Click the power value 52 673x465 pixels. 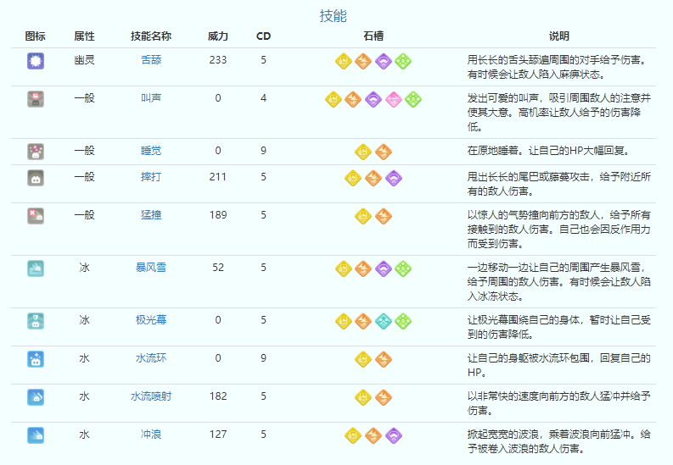[x=218, y=268]
